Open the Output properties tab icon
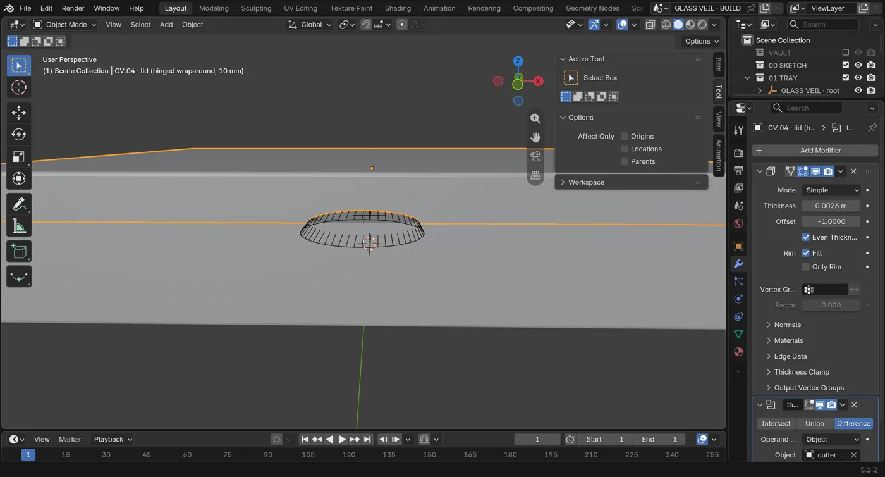The width and height of the screenshot is (885, 477). pyautogui.click(x=738, y=170)
